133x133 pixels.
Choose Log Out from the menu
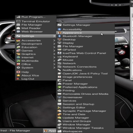pyautogui.click(x=36, y=79)
